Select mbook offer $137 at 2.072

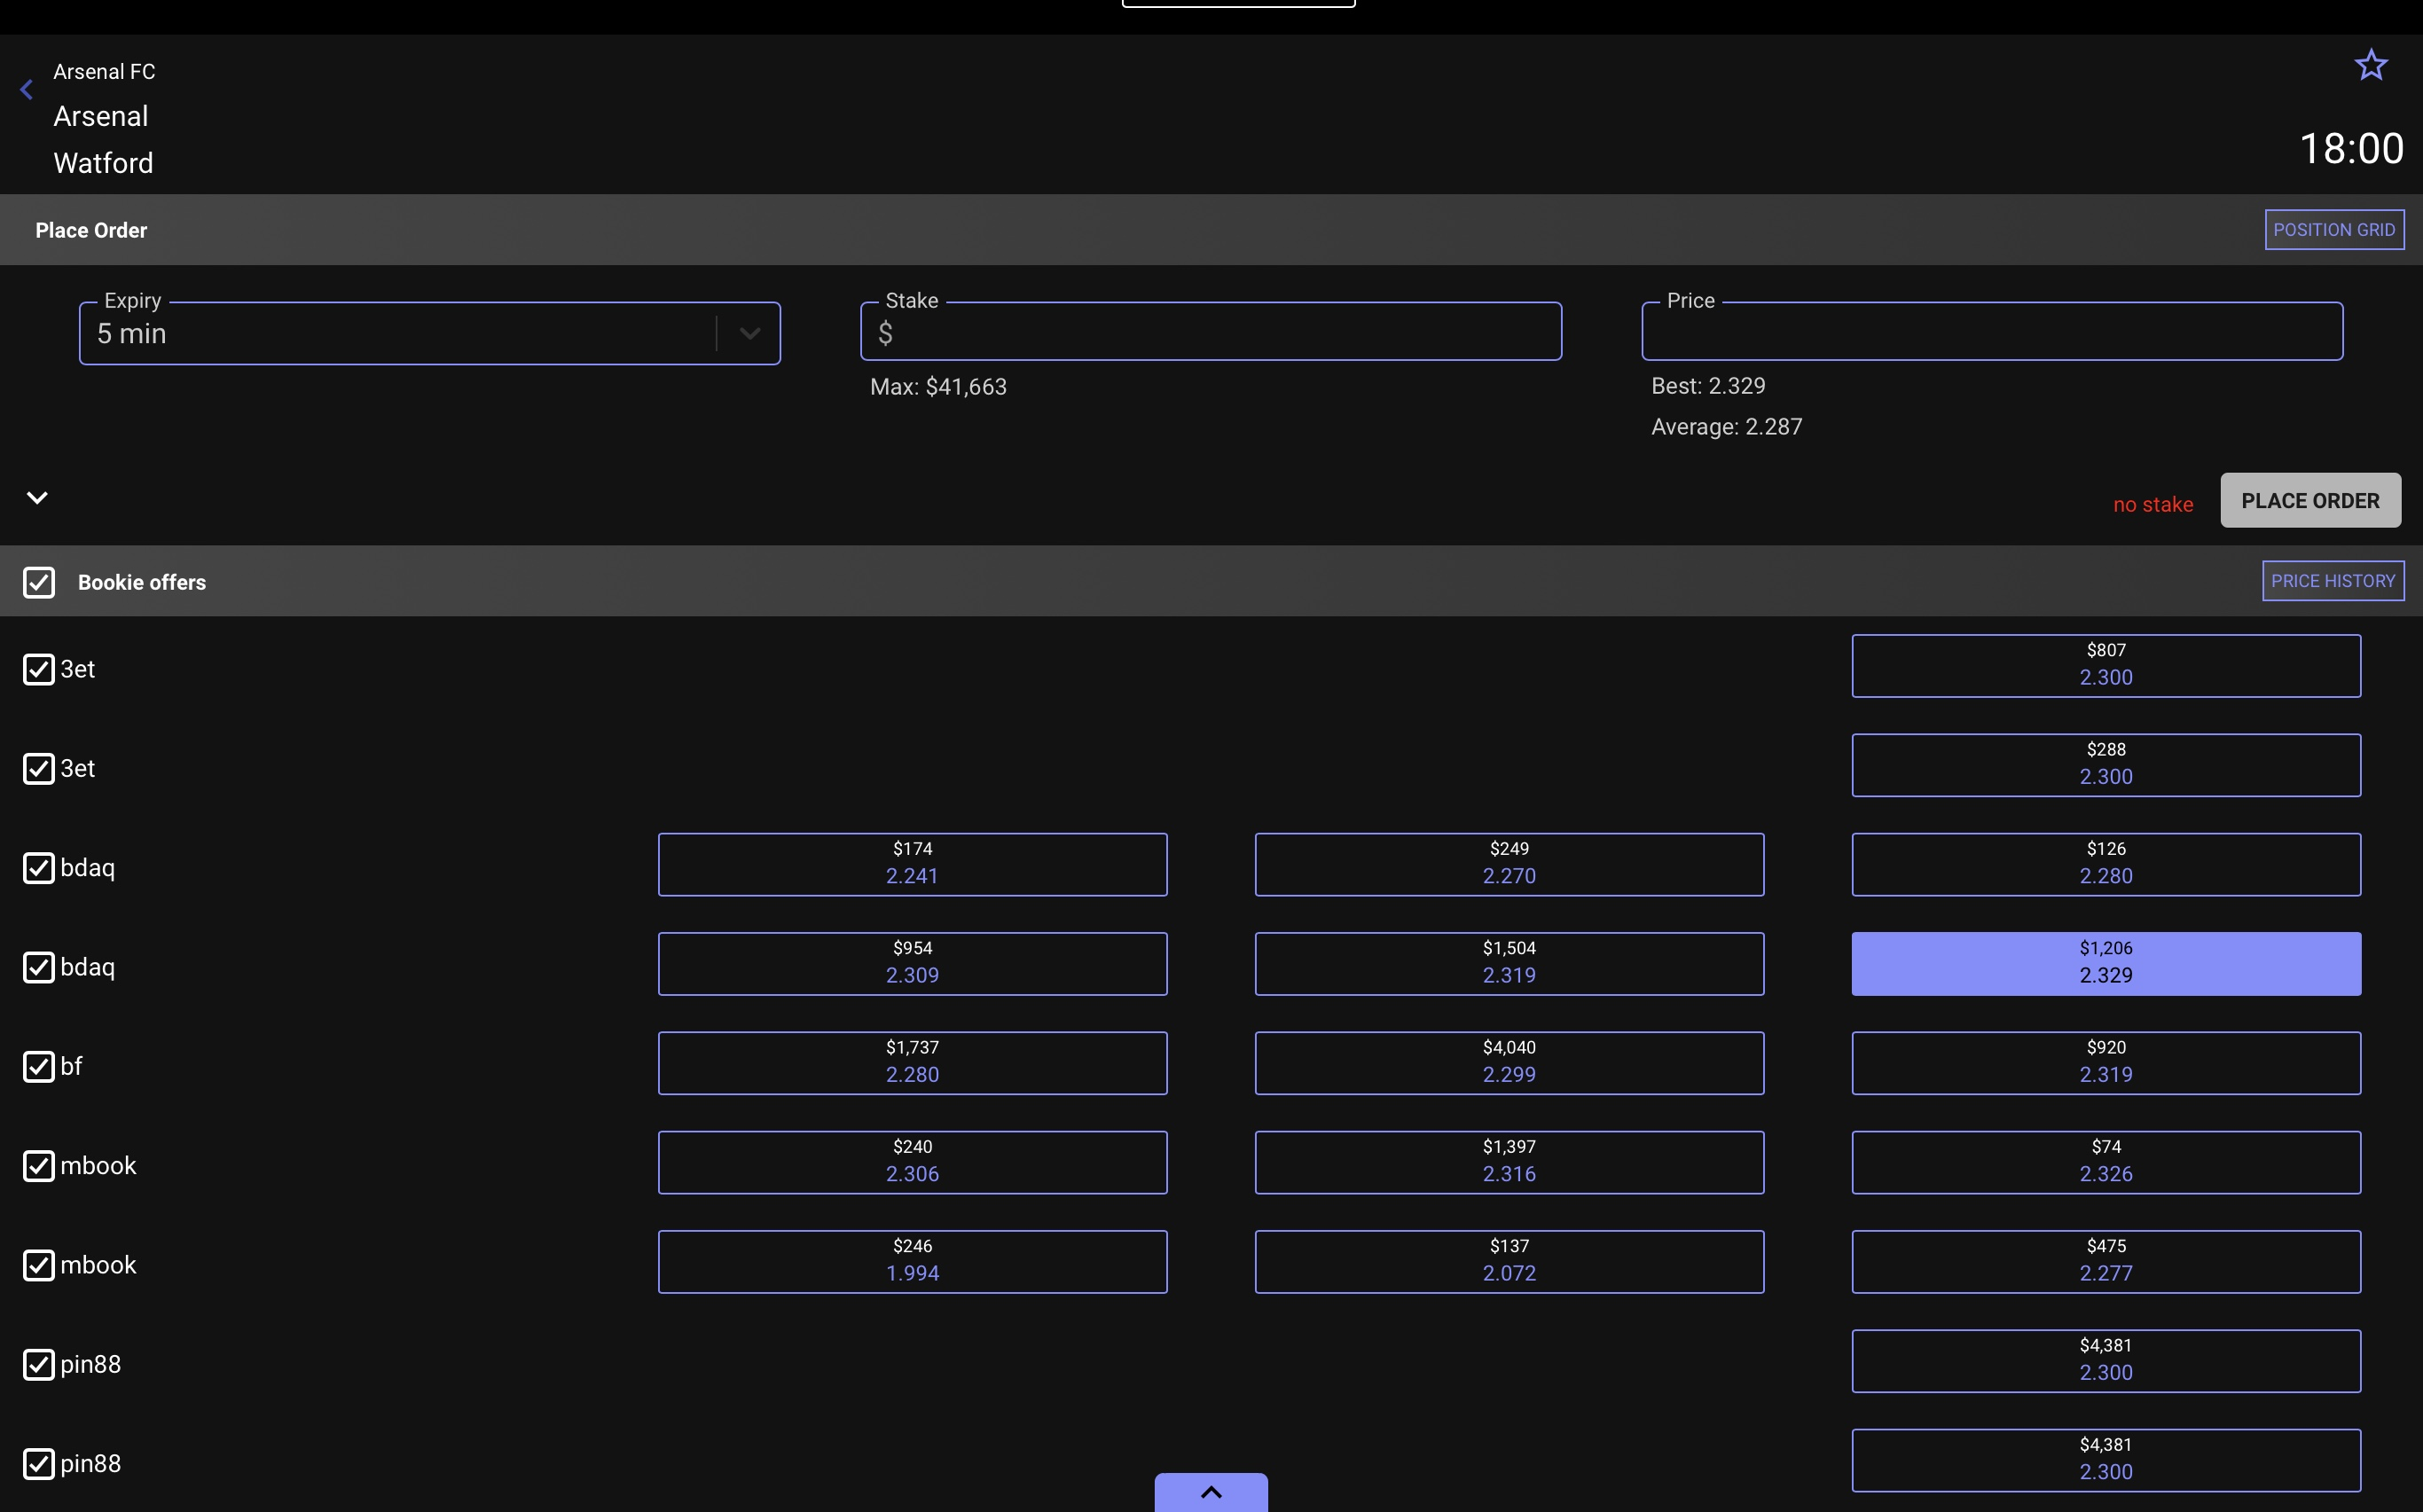click(x=1509, y=1262)
